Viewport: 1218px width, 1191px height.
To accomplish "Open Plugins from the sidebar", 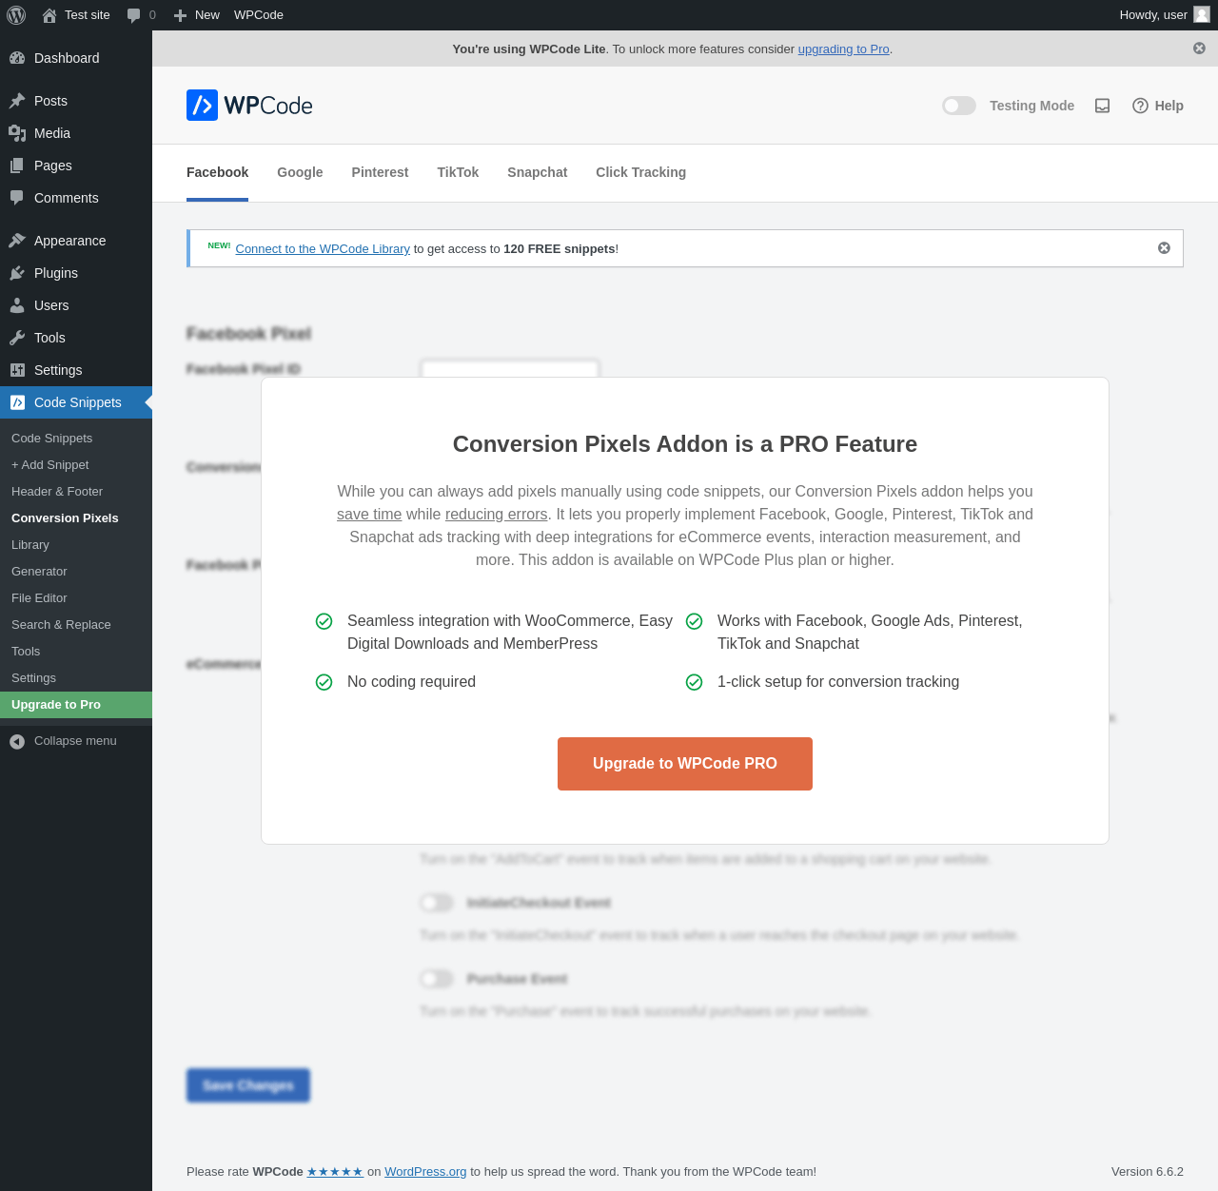I will [x=56, y=273].
